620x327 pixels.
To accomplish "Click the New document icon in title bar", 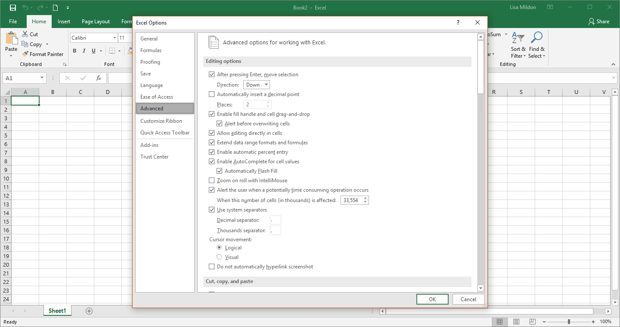I will click(x=55, y=7).
